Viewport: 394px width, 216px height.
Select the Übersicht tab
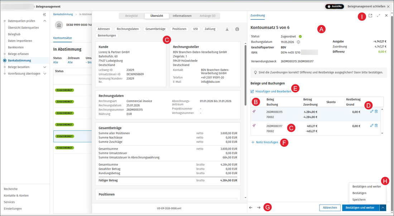(157, 16)
